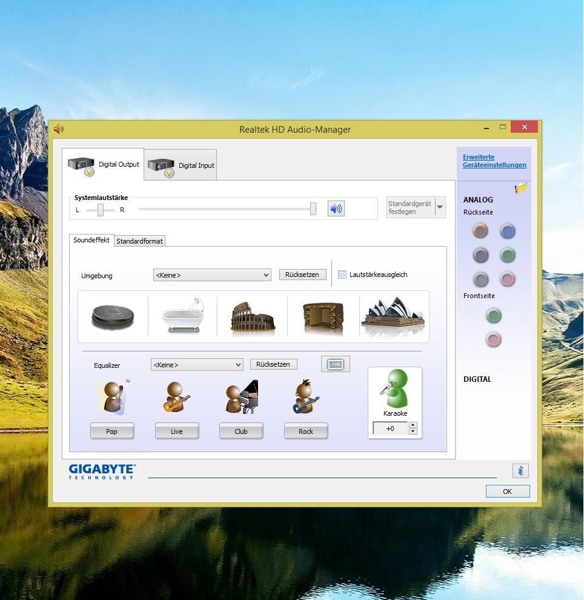Click the green rear panel jack

[x=508, y=255]
